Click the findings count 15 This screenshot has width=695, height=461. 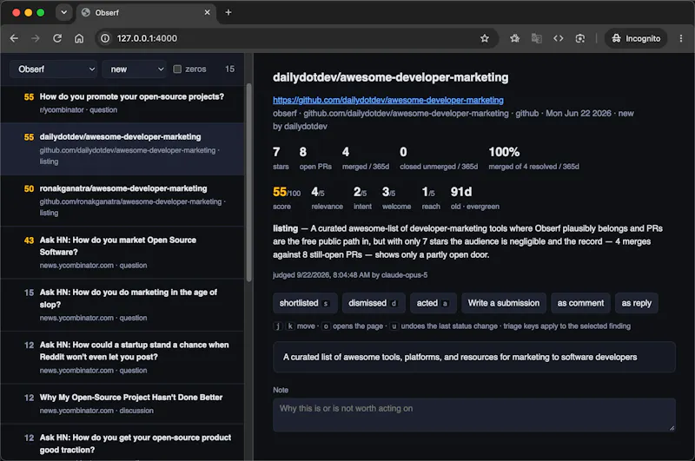point(229,69)
